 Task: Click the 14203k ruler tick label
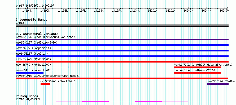188,11
